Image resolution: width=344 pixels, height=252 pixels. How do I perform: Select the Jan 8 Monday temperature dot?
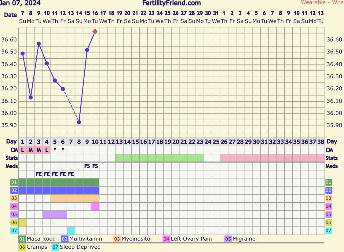[x=31, y=97]
